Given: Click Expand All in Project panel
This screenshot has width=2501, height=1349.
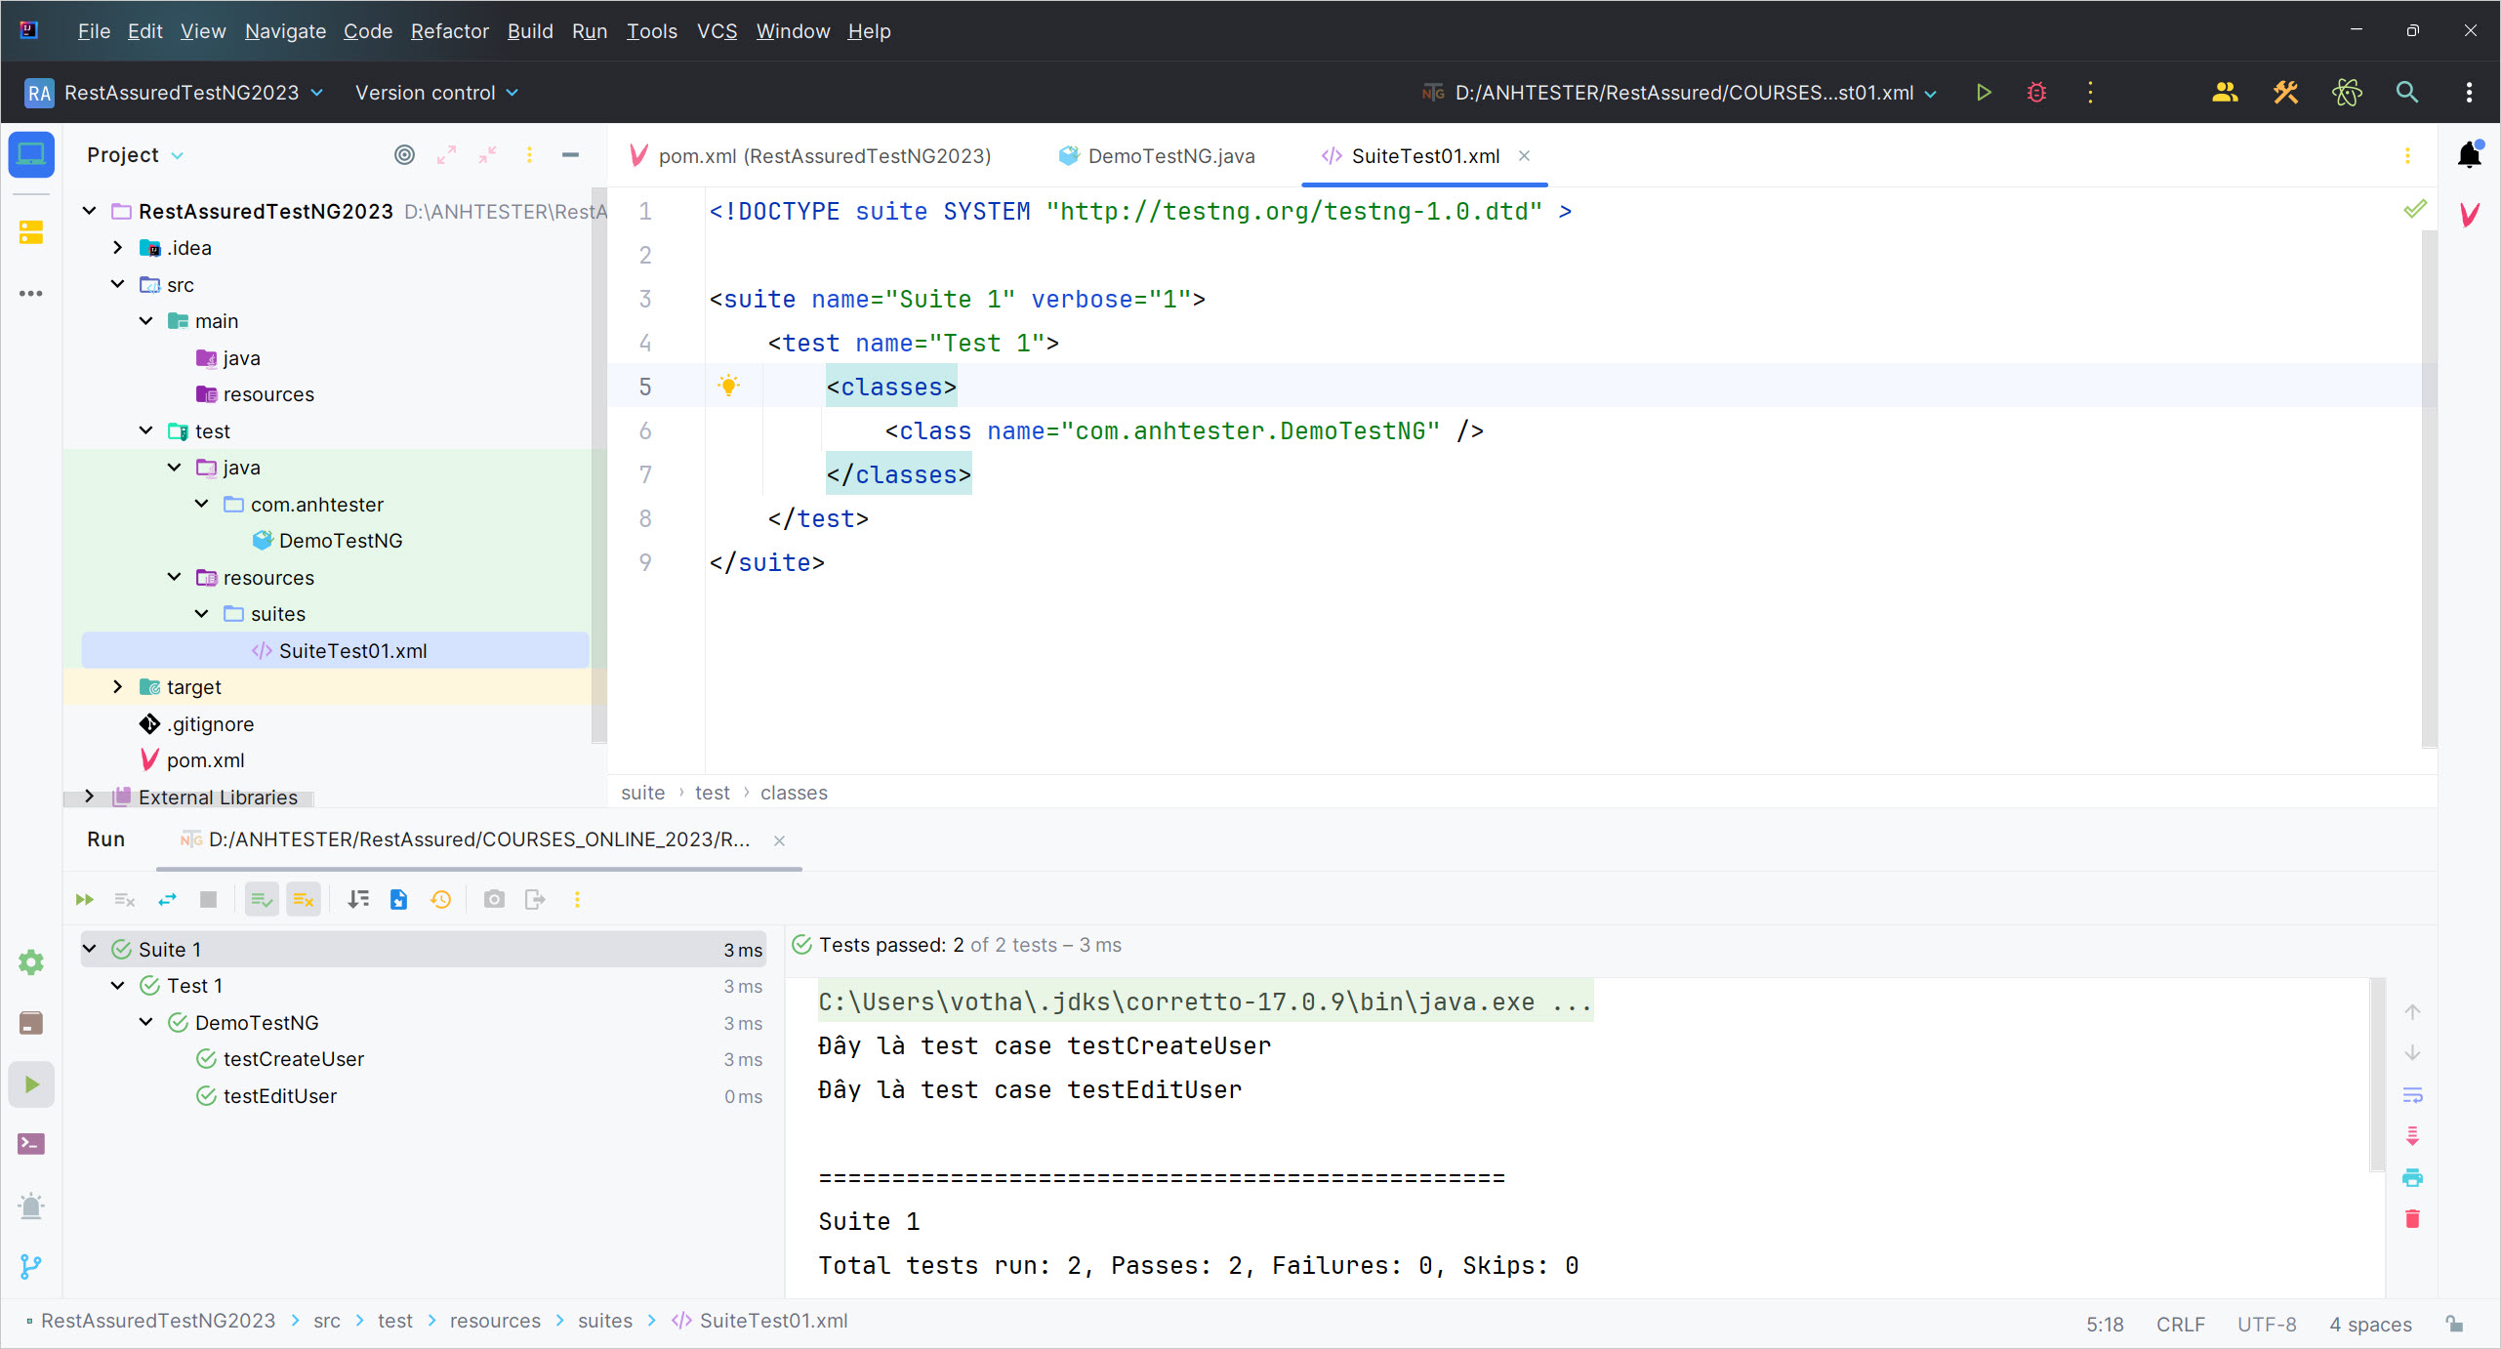Looking at the screenshot, I should [x=447, y=155].
